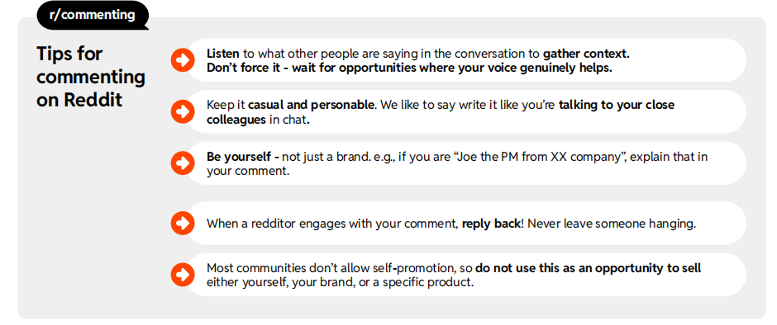Click the orange arrow beside the Listen tip

coord(183,60)
